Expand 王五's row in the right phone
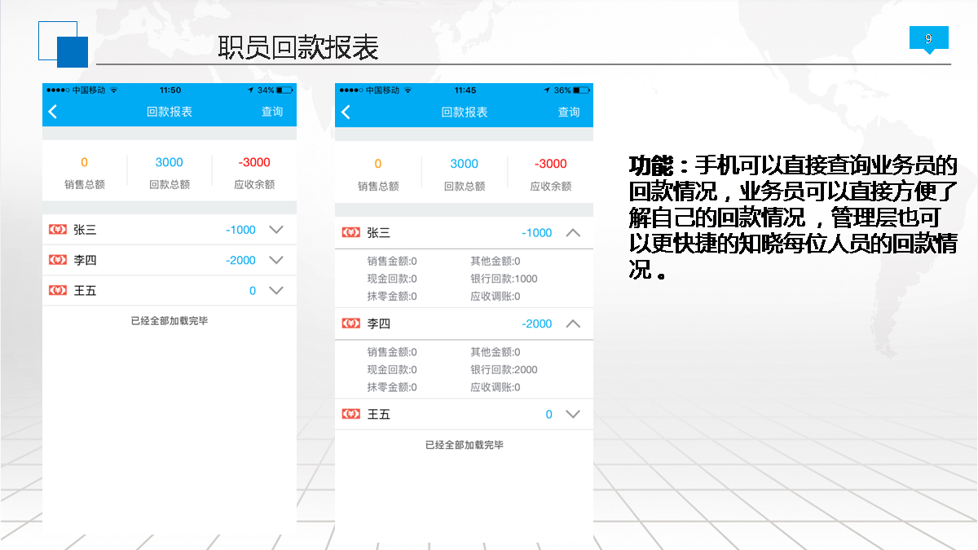This screenshot has height=550, width=978. tap(573, 414)
